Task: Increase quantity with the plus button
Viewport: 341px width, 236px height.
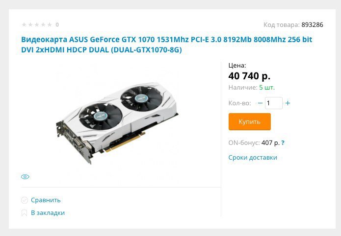Action: 288,103
